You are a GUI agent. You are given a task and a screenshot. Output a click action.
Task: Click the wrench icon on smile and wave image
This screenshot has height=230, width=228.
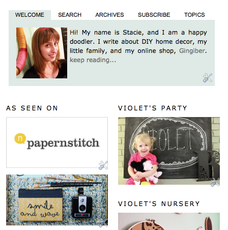click(x=103, y=223)
